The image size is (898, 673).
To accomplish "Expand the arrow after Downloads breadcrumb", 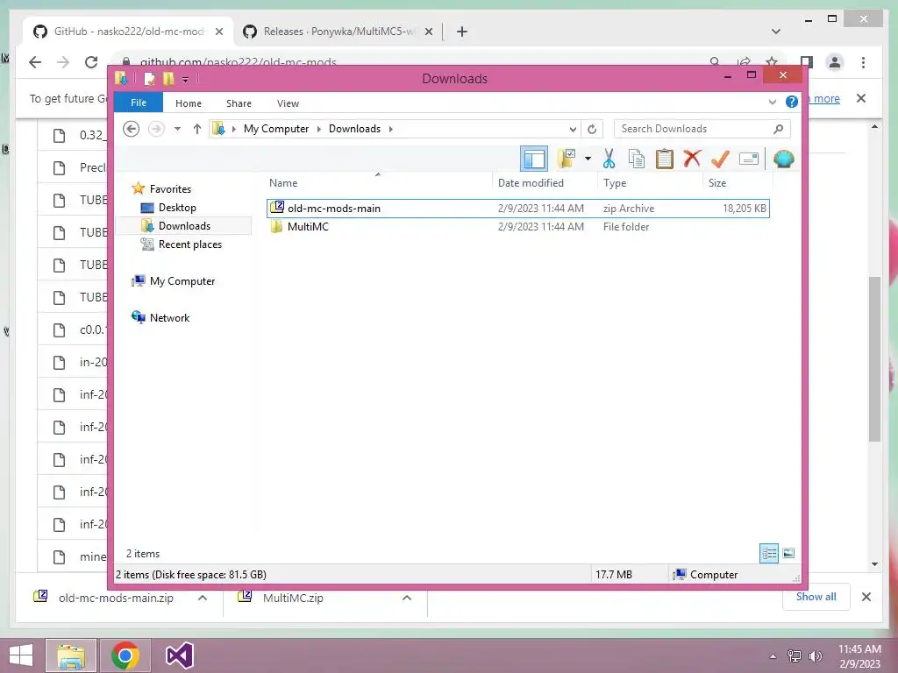I will coord(390,129).
